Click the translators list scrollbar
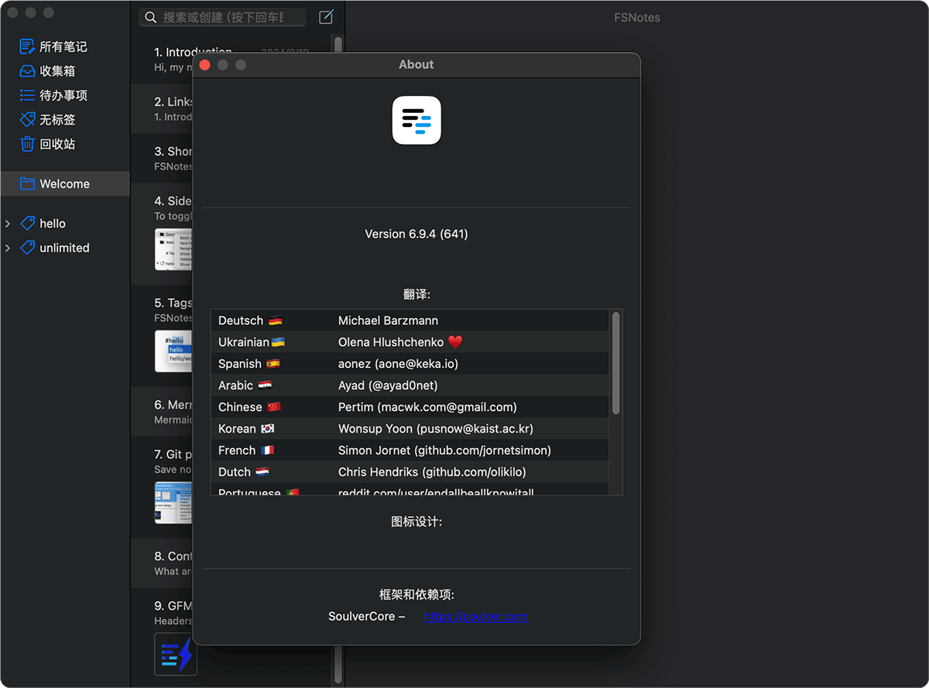 pyautogui.click(x=616, y=362)
